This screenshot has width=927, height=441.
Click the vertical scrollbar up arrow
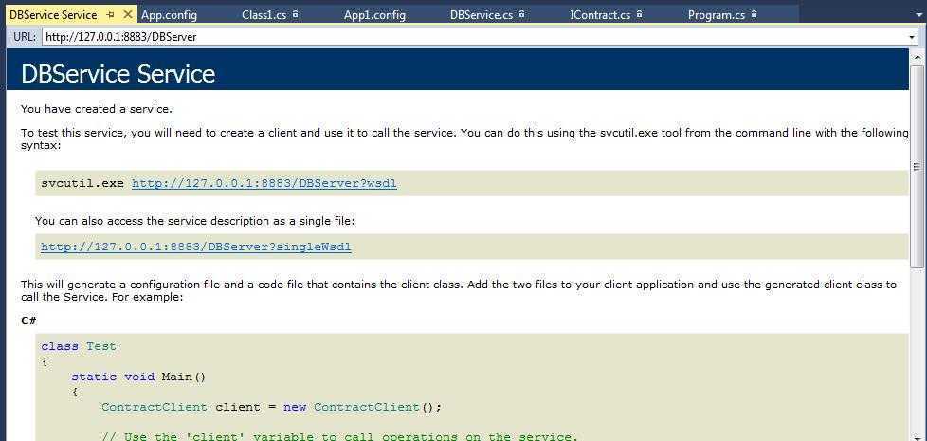pyautogui.click(x=918, y=57)
